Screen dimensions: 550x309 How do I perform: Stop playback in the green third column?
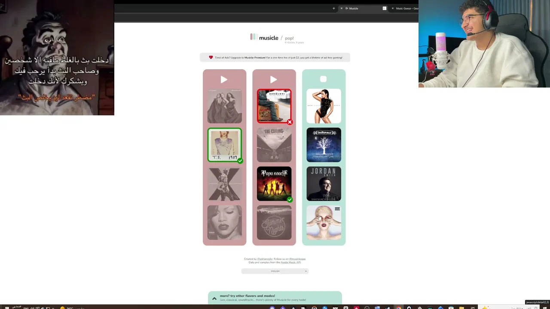click(x=324, y=79)
